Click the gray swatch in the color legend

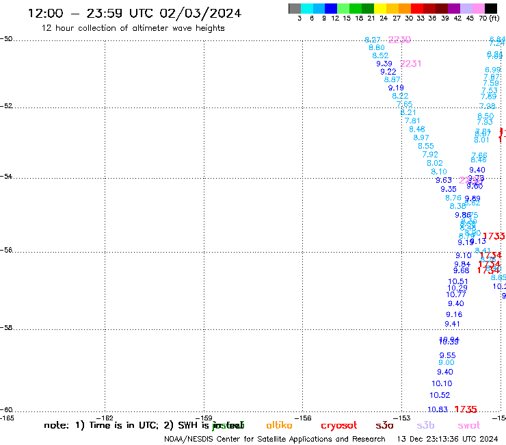[x=295, y=9]
